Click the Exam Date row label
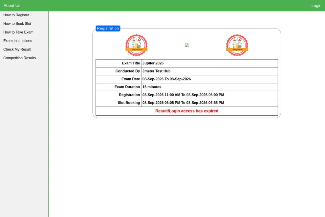 click(131, 79)
